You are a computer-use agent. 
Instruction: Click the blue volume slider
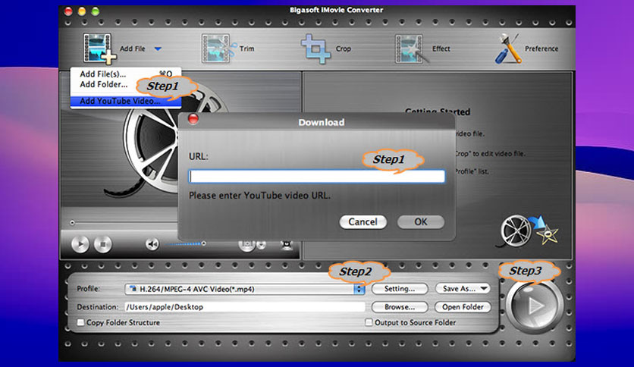(x=186, y=243)
